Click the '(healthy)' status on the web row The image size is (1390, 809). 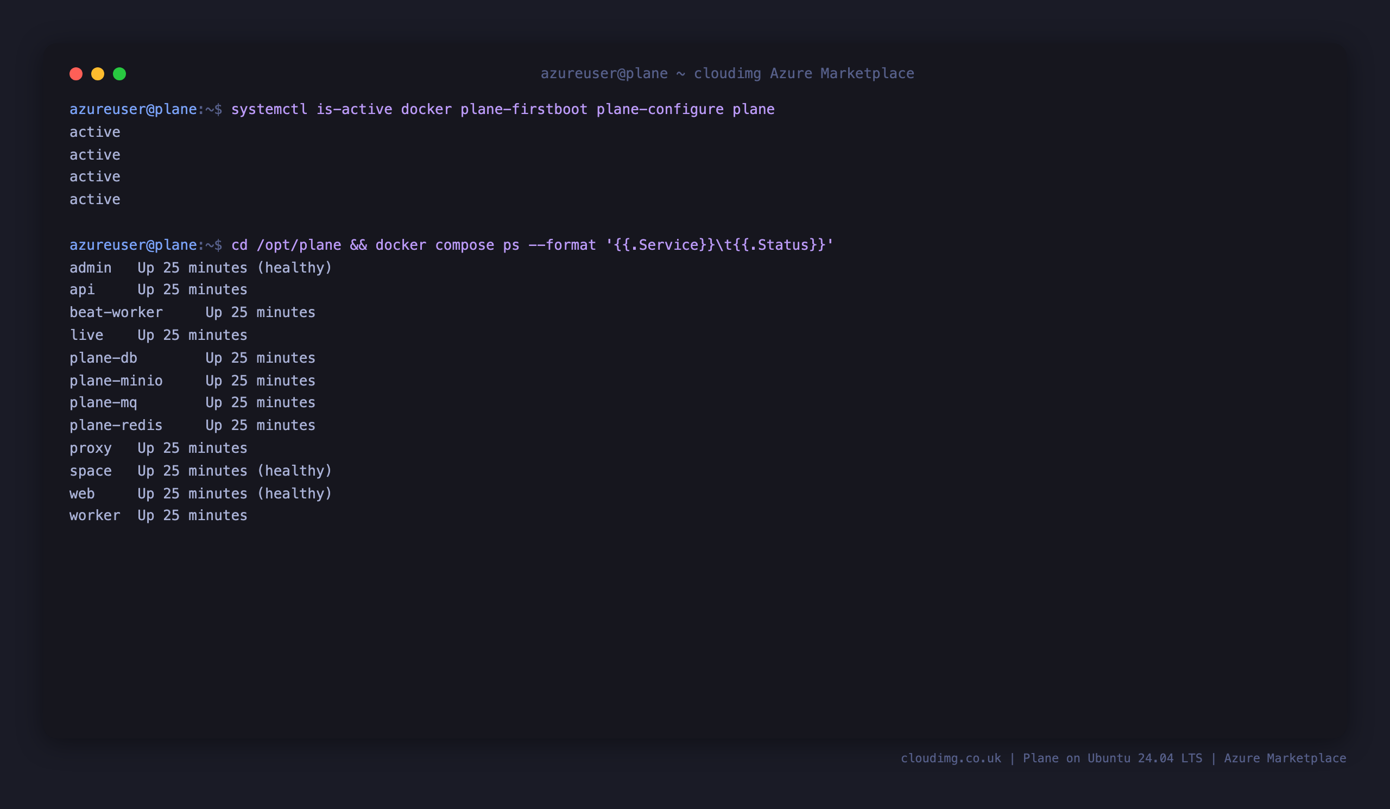point(294,493)
